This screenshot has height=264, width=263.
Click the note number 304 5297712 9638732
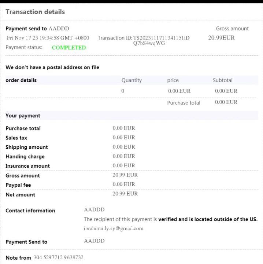click(59, 257)
